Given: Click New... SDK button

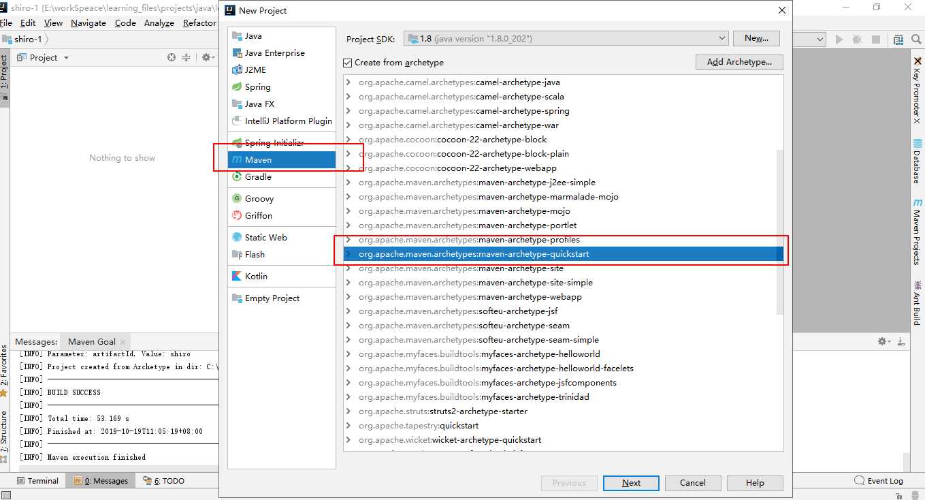Looking at the screenshot, I should point(756,39).
